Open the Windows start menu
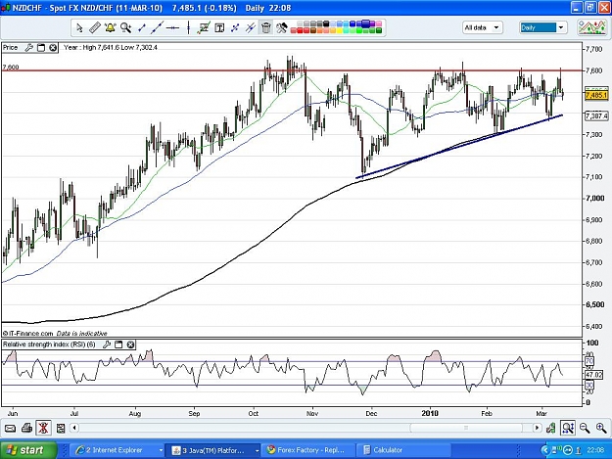 28,450
